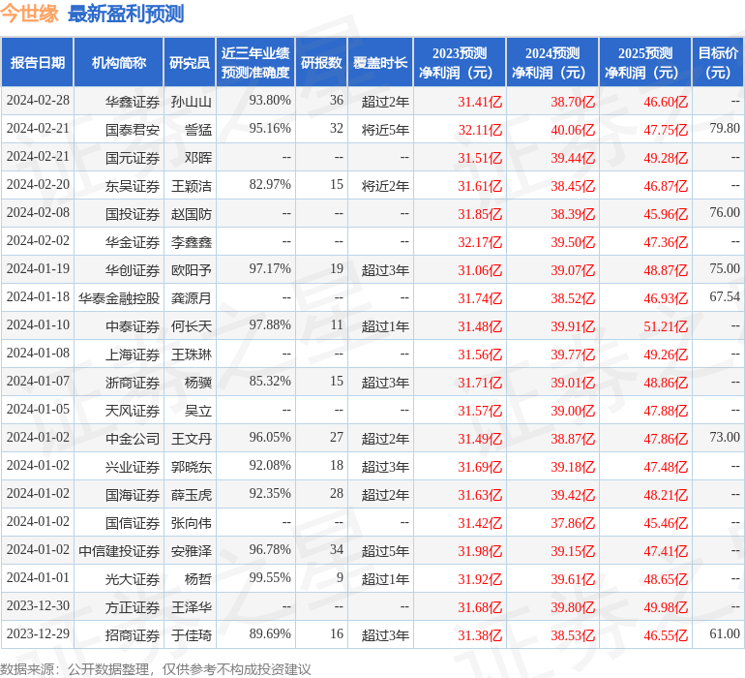
Task: Select the 机构简称 column header
Action: 119,62
